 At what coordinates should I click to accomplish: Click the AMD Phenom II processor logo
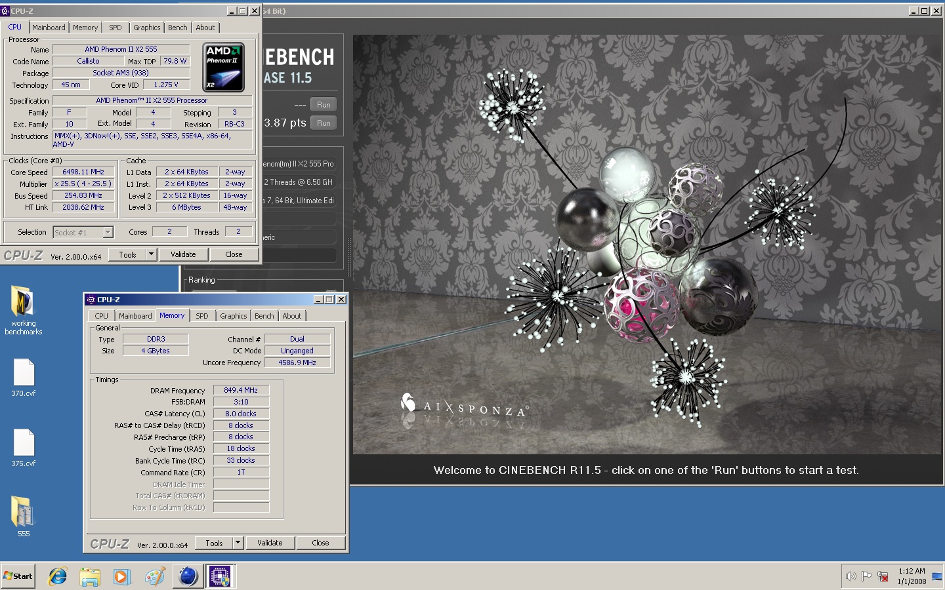point(224,67)
